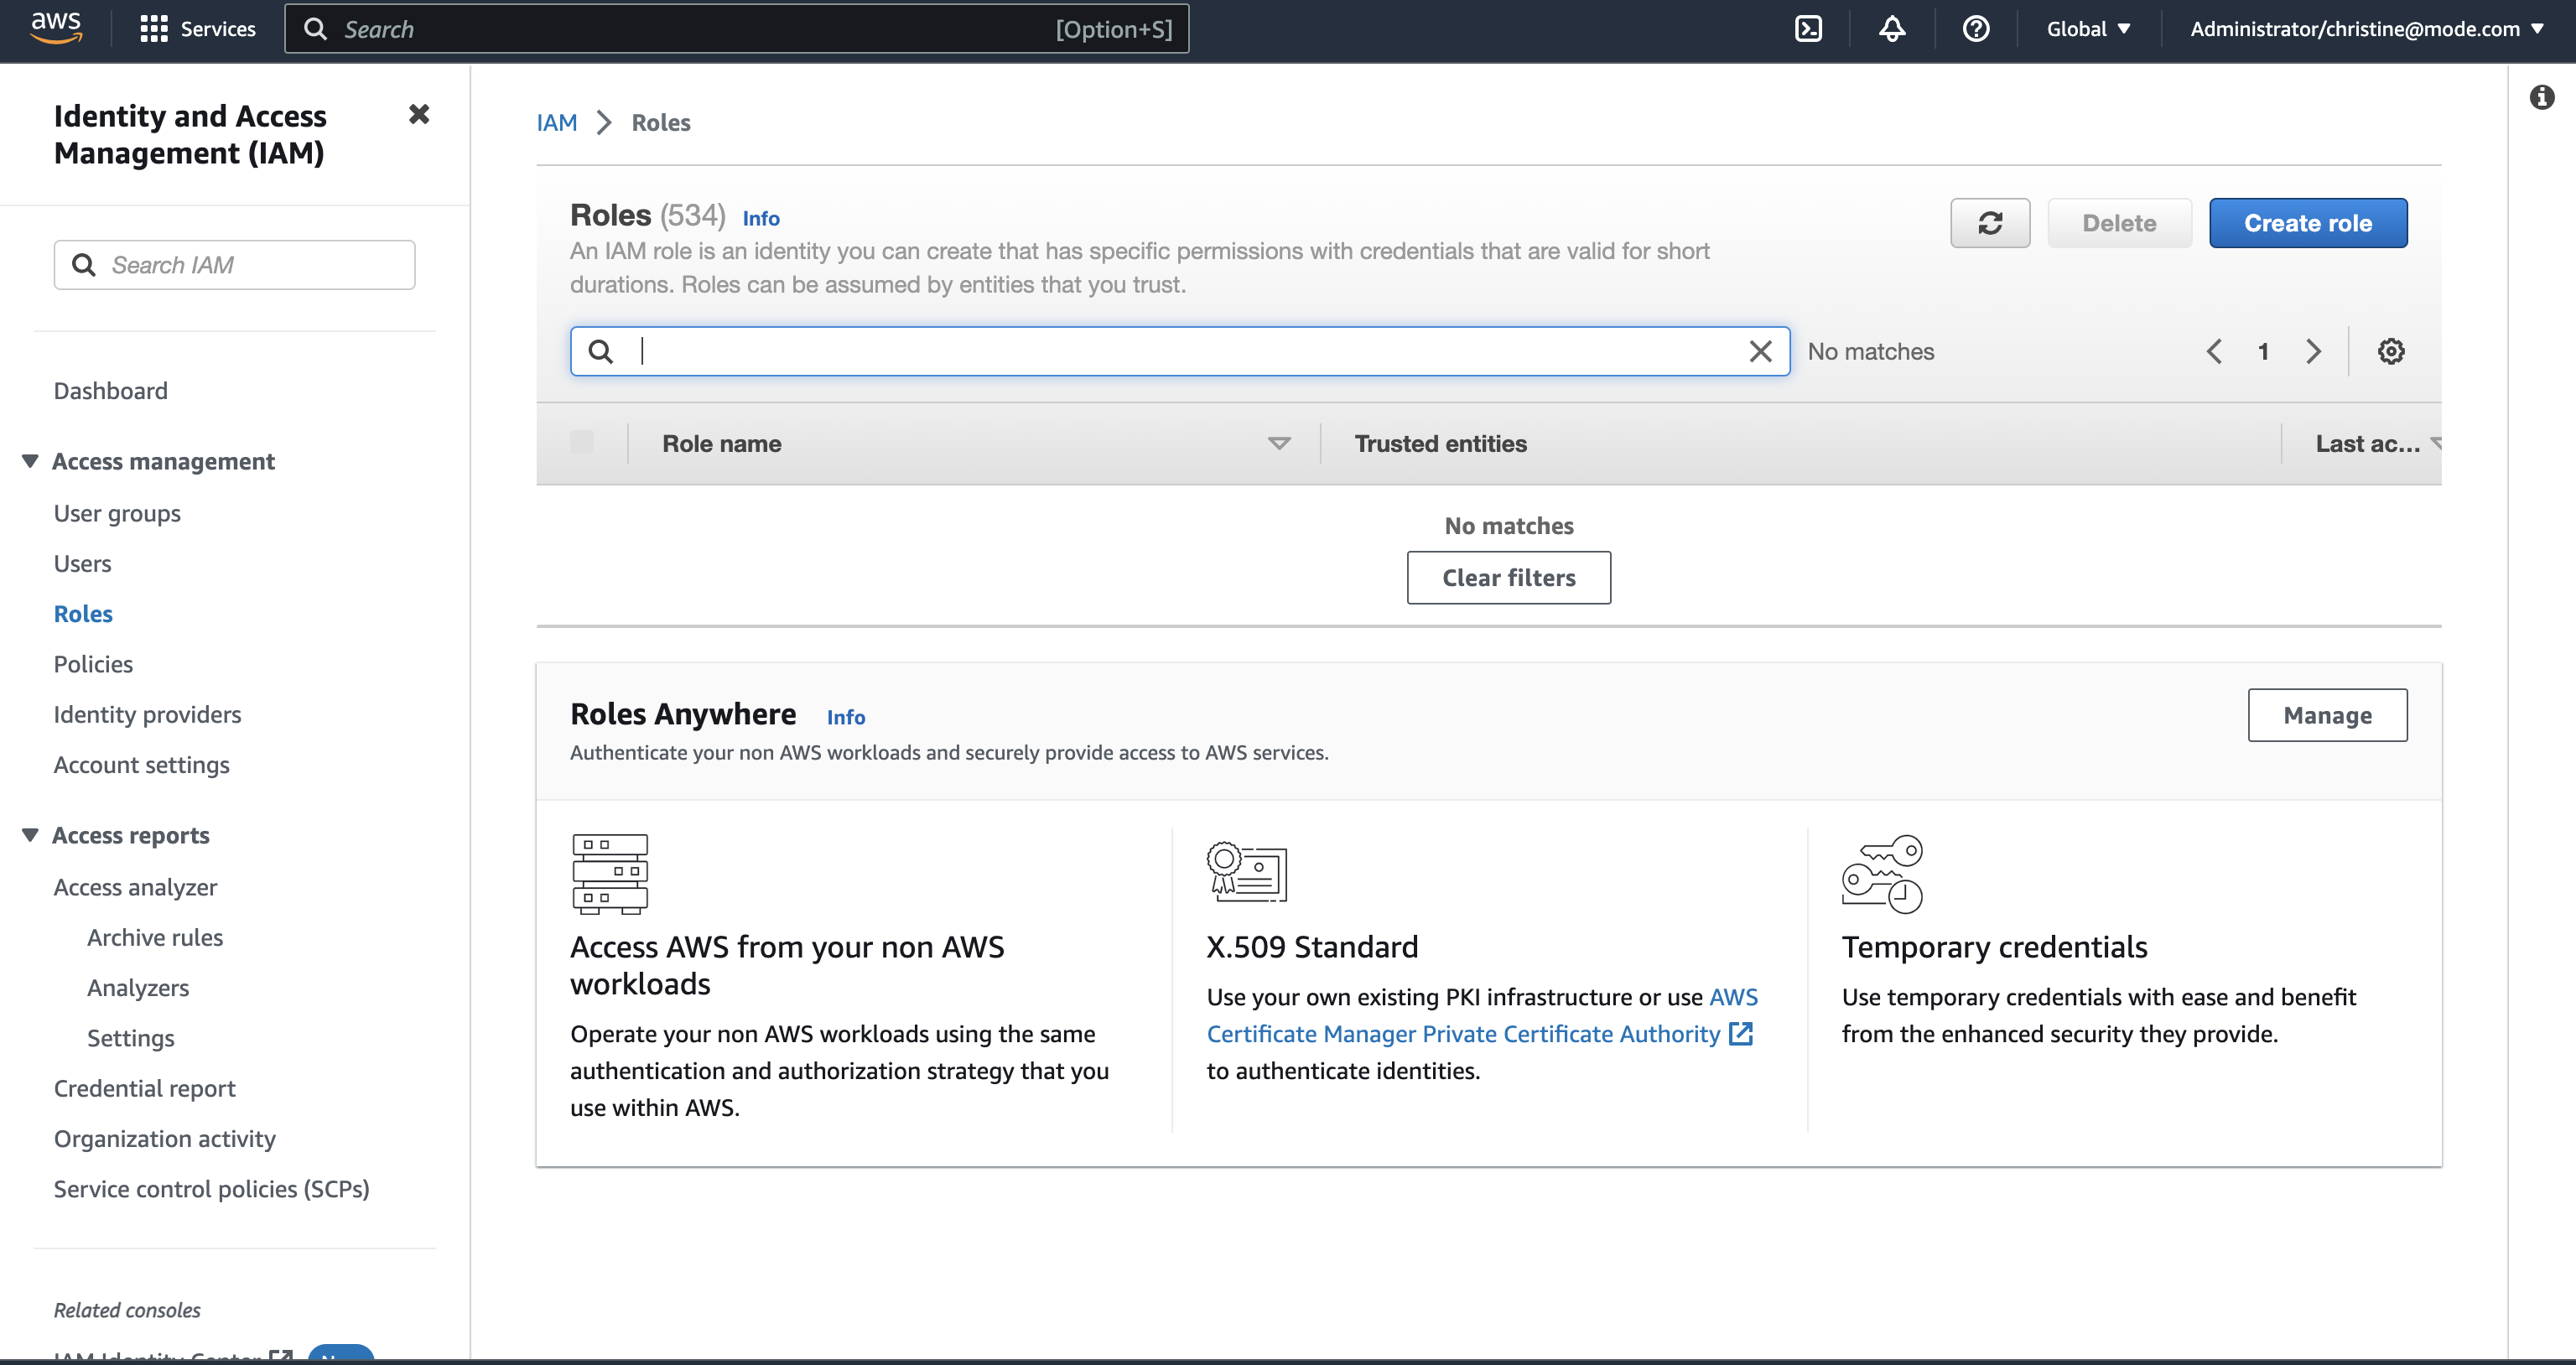
Task: Click the notification bell icon
Action: (1891, 29)
